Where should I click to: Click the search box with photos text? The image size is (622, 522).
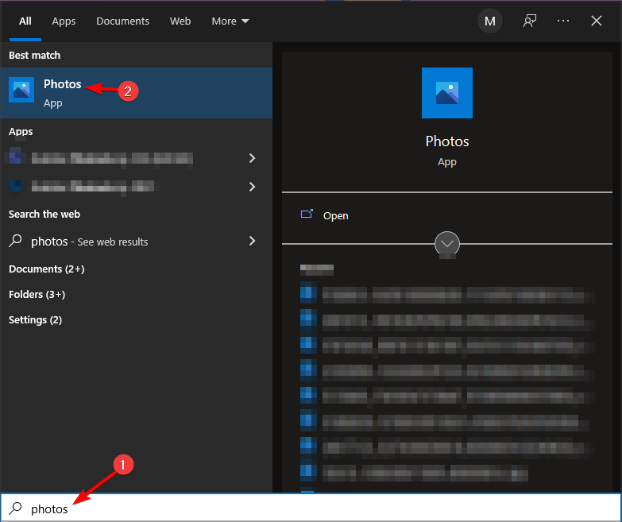[x=311, y=508]
